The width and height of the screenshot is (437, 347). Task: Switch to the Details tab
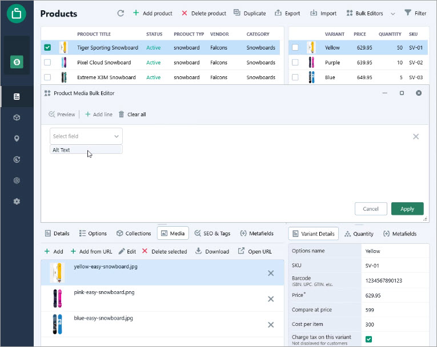point(57,233)
